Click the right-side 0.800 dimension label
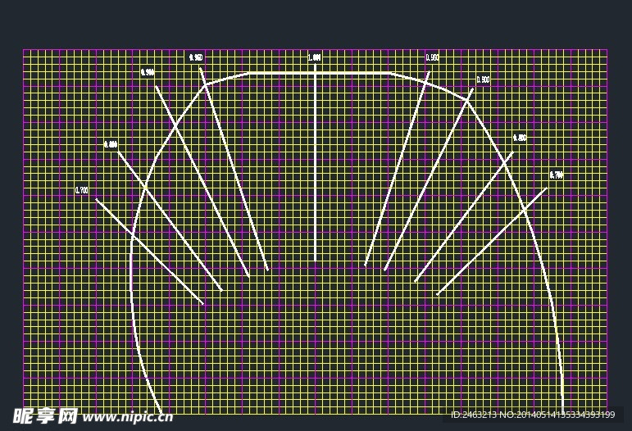The width and height of the screenshot is (632, 431). pos(520,138)
